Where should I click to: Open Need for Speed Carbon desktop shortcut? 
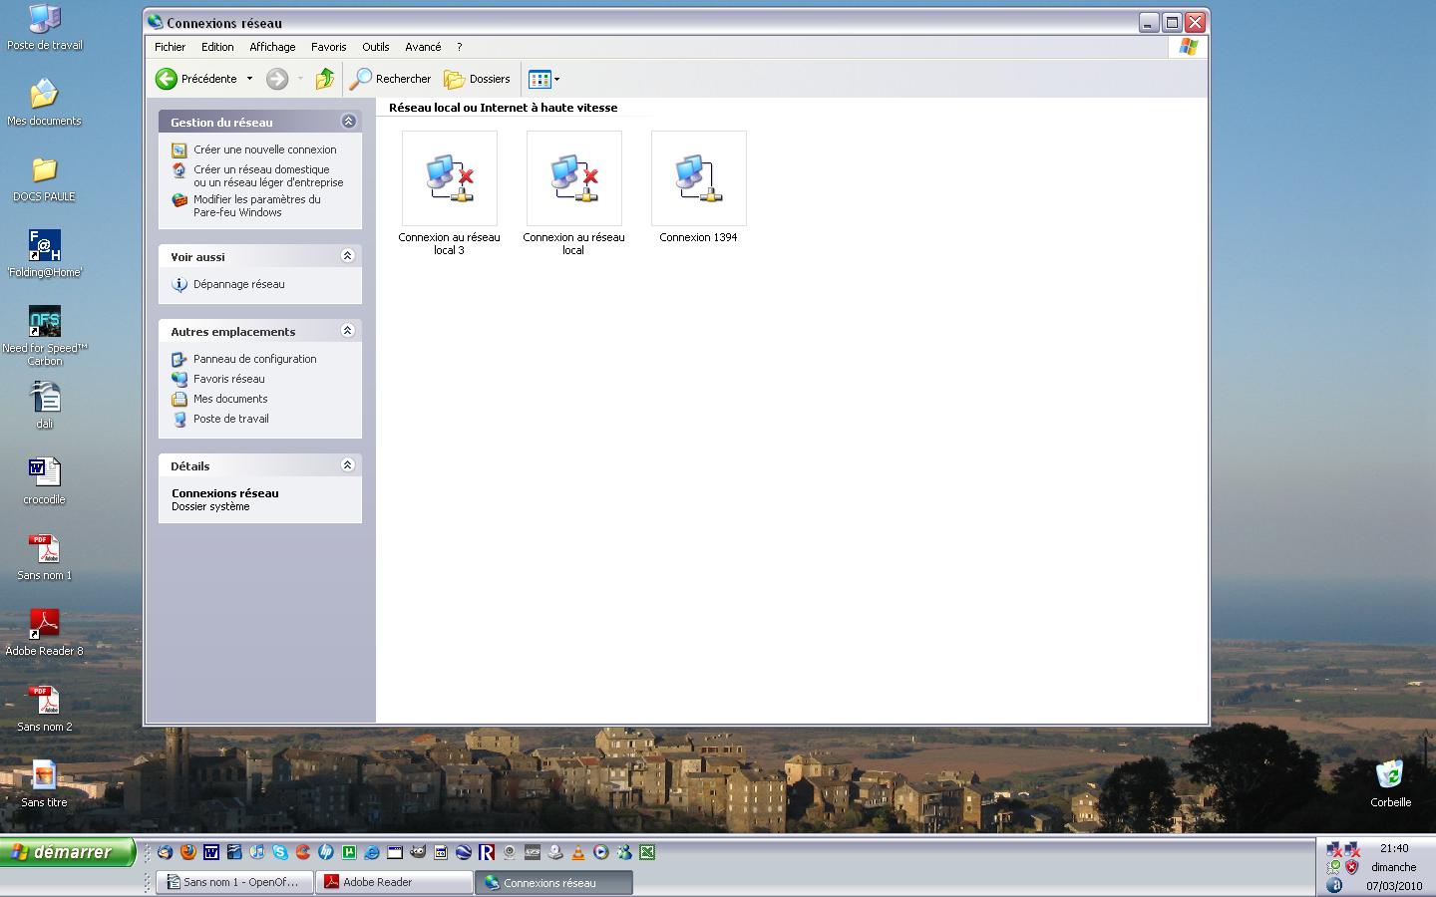pos(45,323)
